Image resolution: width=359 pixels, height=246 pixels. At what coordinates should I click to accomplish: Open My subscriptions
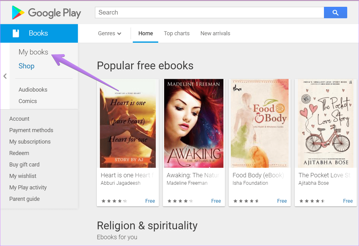point(30,142)
